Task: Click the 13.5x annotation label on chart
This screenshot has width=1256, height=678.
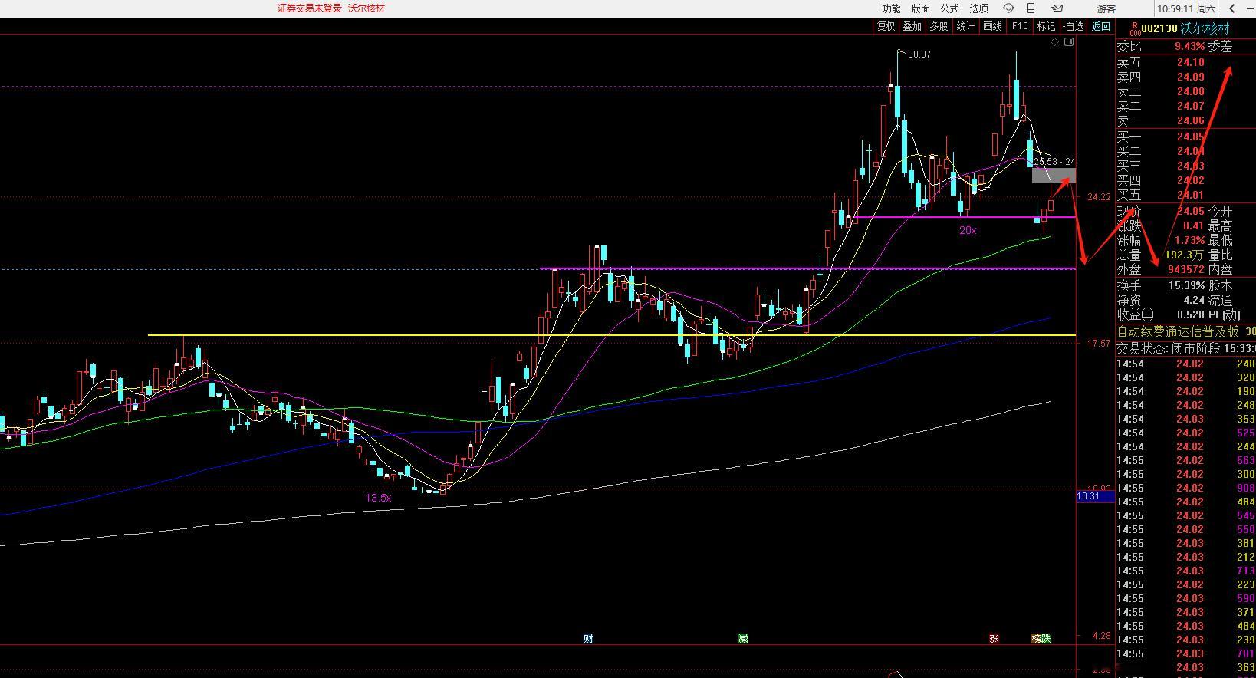Action: tap(378, 498)
